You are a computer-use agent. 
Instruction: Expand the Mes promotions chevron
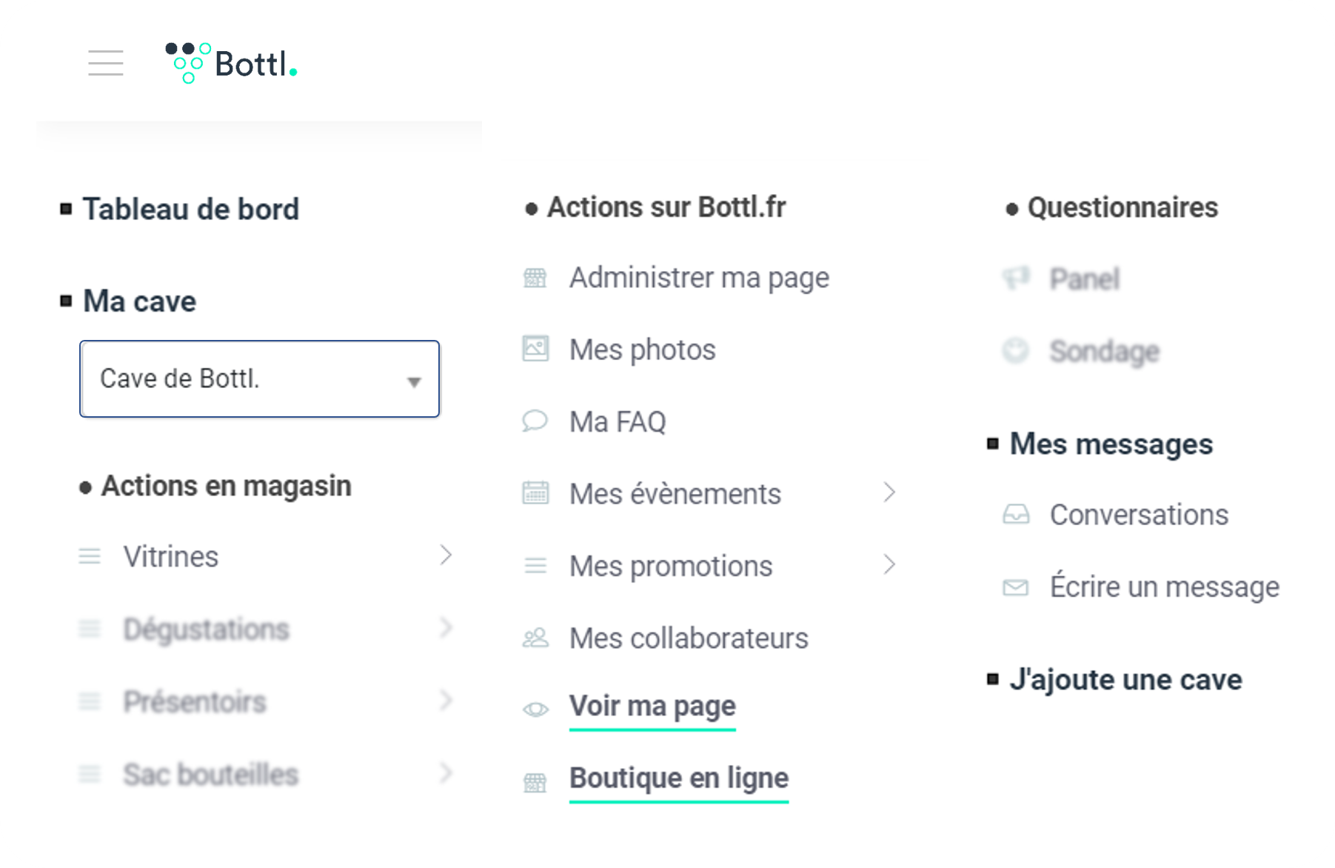click(890, 564)
